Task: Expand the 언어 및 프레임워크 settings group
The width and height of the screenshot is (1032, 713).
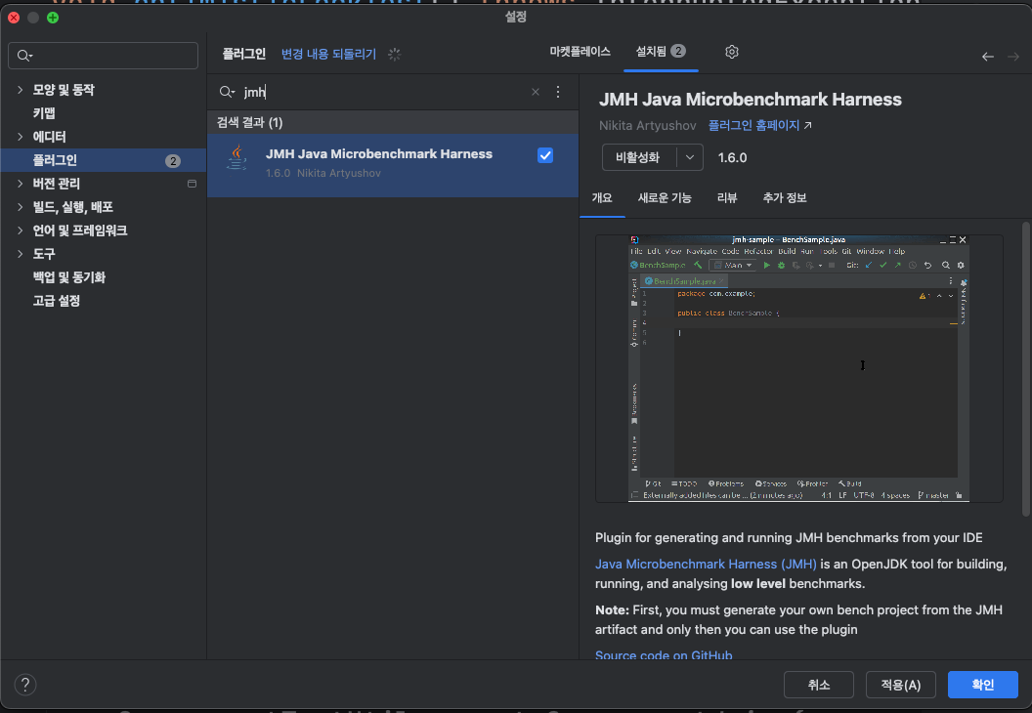Action: (20, 231)
